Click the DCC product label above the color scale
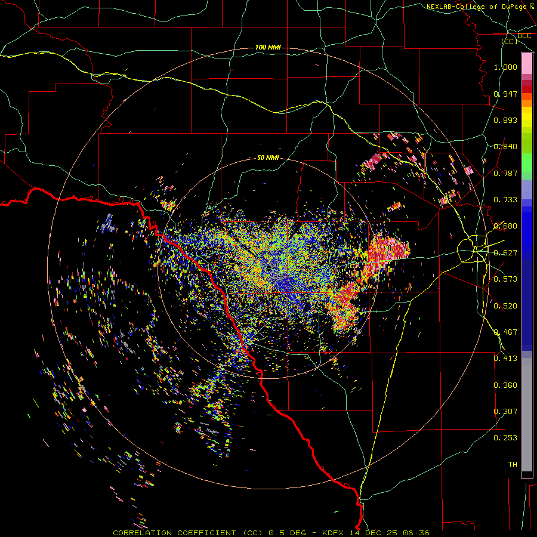Viewport: 537px width, 537px height. 524,36
